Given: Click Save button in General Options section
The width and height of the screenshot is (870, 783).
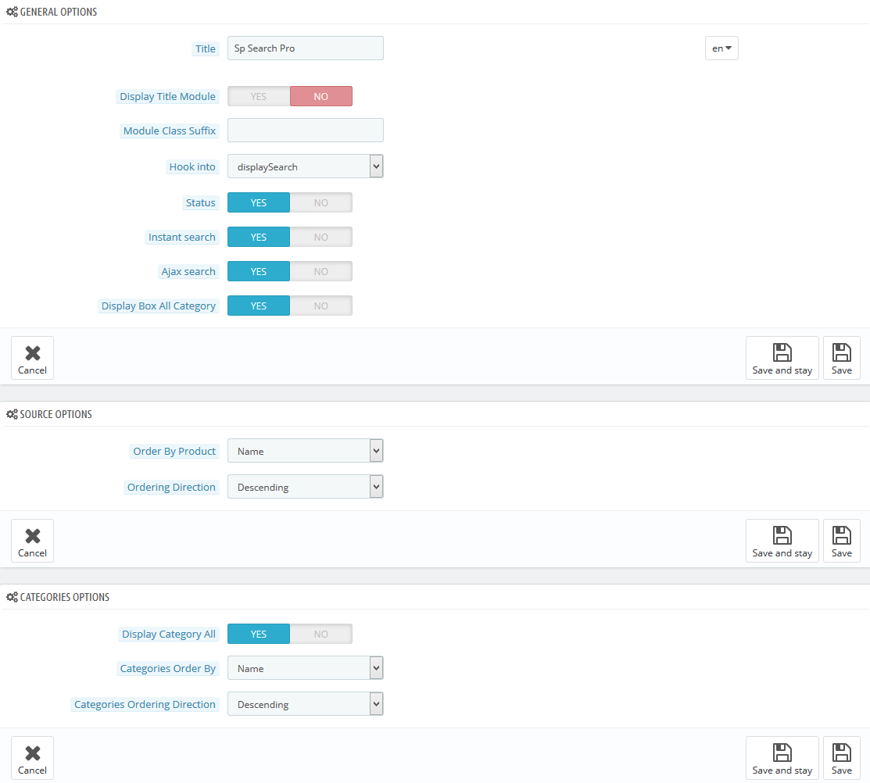Looking at the screenshot, I should point(842,358).
